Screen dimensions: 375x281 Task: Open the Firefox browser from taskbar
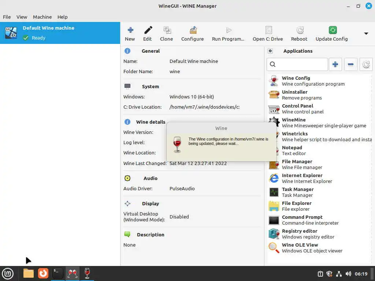point(43,273)
